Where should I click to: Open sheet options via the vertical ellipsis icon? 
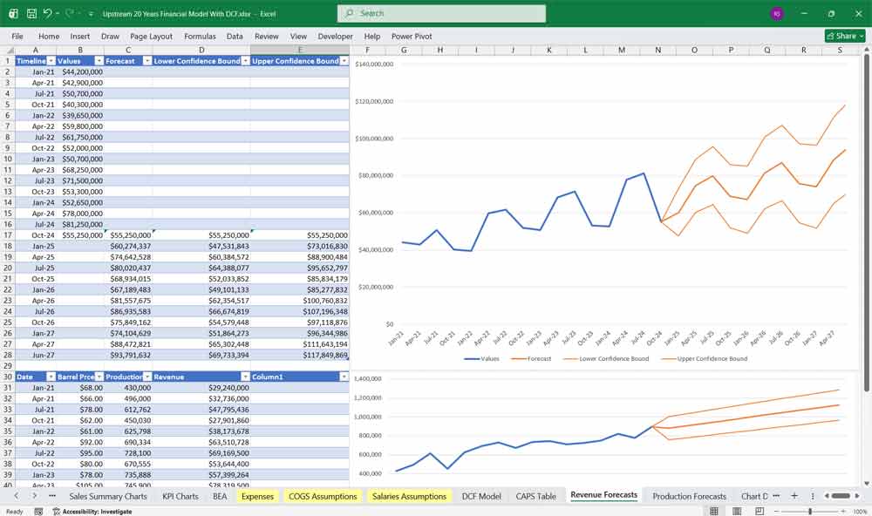coord(813,495)
